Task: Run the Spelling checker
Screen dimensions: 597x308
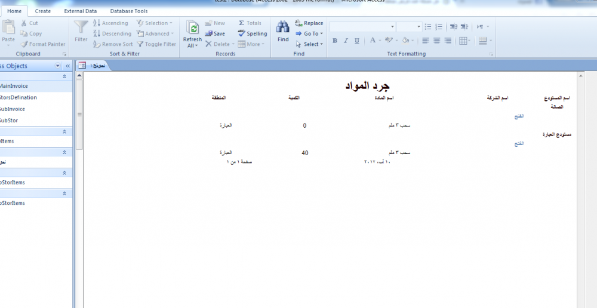Action: 253,33
